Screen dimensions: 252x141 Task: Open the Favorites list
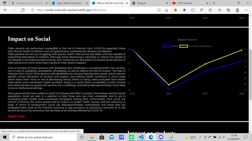click(x=220, y=10)
